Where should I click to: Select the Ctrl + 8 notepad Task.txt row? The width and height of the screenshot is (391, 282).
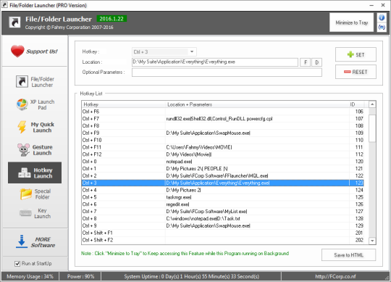click(x=223, y=219)
